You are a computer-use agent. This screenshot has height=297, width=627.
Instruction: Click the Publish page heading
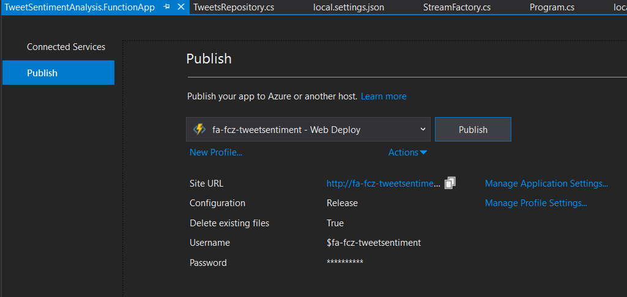pyautogui.click(x=209, y=59)
